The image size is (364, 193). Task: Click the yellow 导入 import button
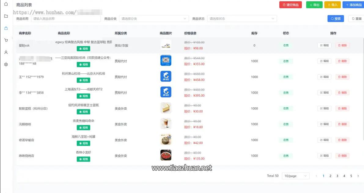(332, 5)
